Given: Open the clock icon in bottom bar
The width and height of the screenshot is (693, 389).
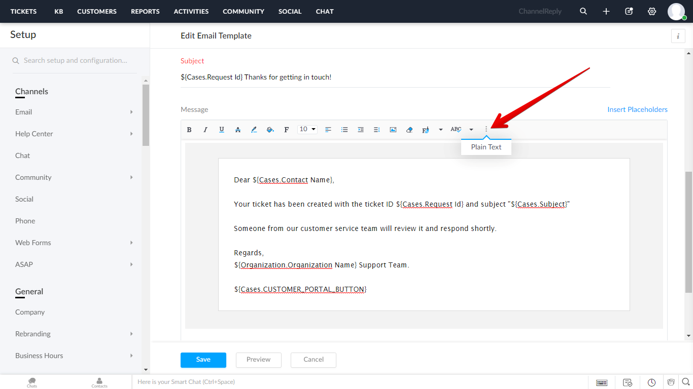Looking at the screenshot, I should coord(652,382).
